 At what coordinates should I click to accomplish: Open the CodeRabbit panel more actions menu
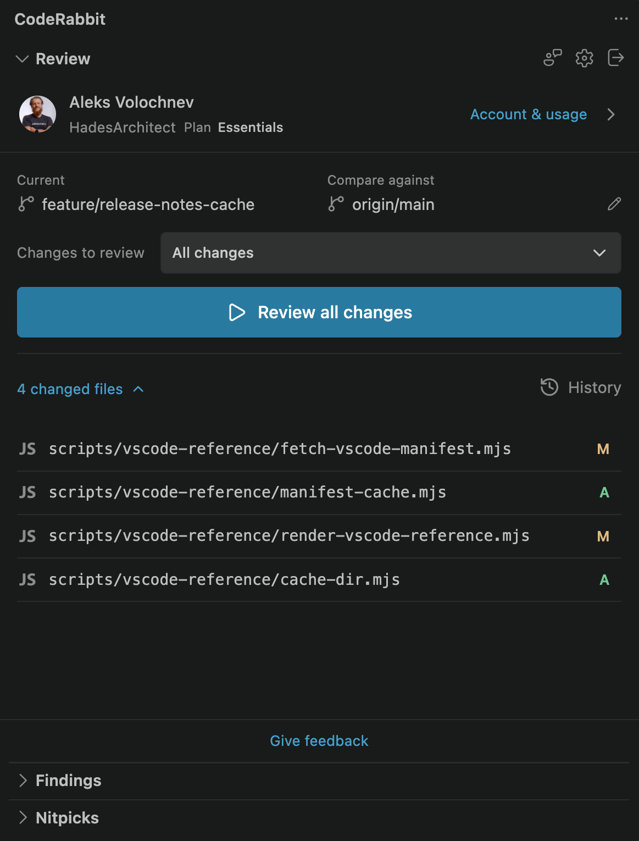click(621, 19)
